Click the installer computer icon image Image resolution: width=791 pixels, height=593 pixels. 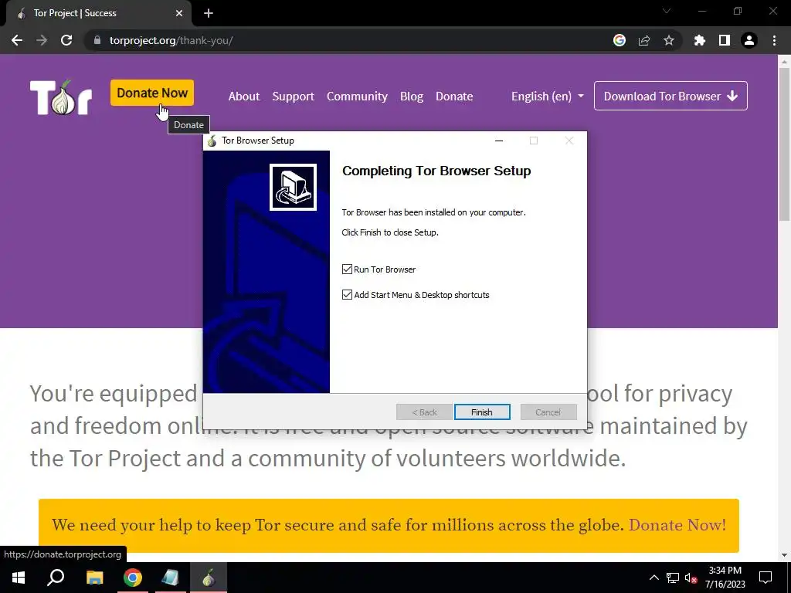click(x=293, y=187)
